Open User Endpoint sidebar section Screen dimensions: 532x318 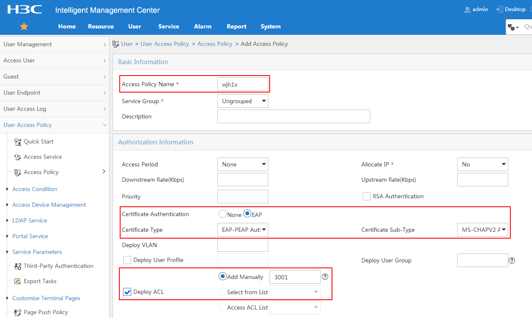54,93
